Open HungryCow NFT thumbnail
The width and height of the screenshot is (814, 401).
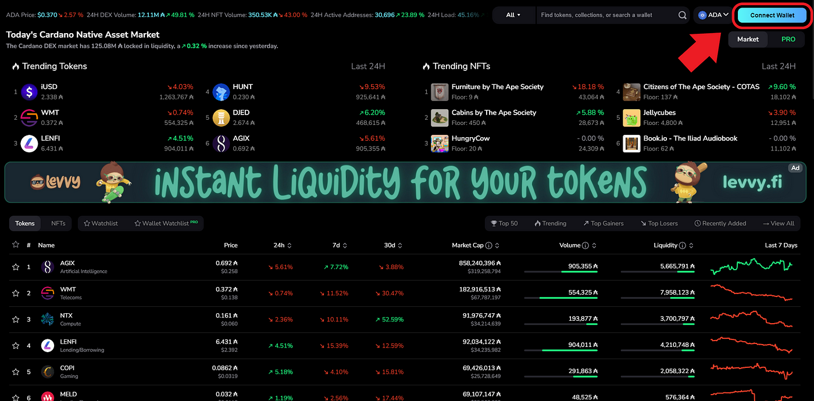tap(440, 144)
